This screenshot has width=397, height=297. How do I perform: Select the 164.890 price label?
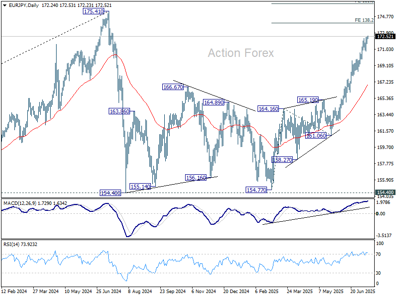[213, 102]
